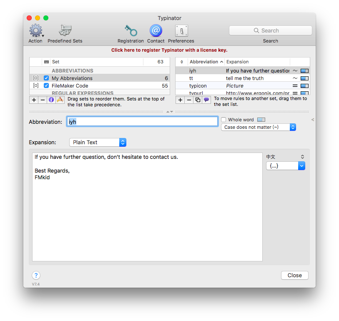Open the 中文 language selector
Image resolution: width=339 pixels, height=321 pixels.
point(285,157)
